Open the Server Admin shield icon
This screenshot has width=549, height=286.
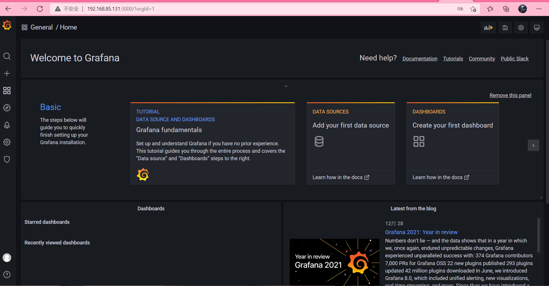[7, 159]
